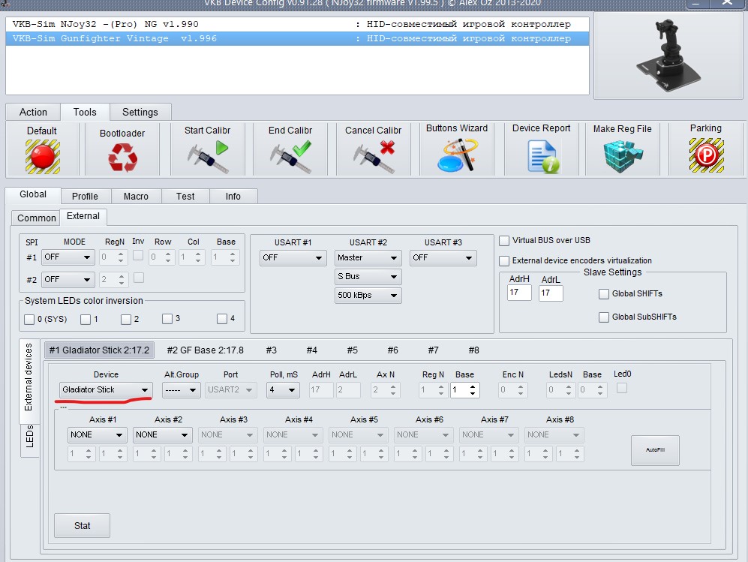Toggle External device encoders virtualization
Screen dimensions: 748x562
[504, 260]
